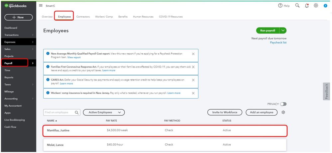
Task: Click the Run payroll button
Action: 268,30
